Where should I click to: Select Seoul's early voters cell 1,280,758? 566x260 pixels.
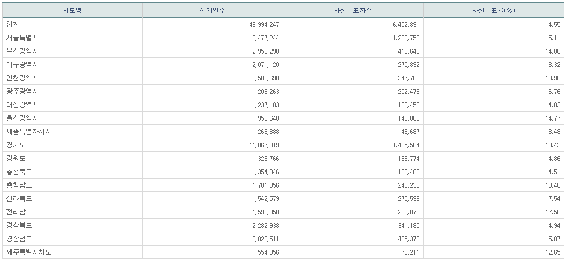point(403,38)
